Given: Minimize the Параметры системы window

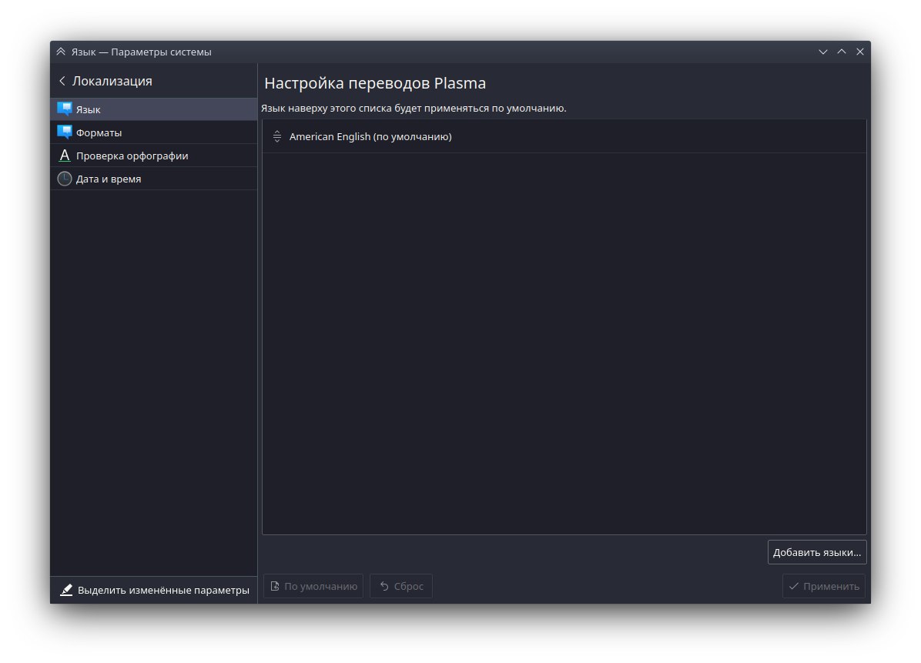Looking at the screenshot, I should pyautogui.click(x=823, y=52).
